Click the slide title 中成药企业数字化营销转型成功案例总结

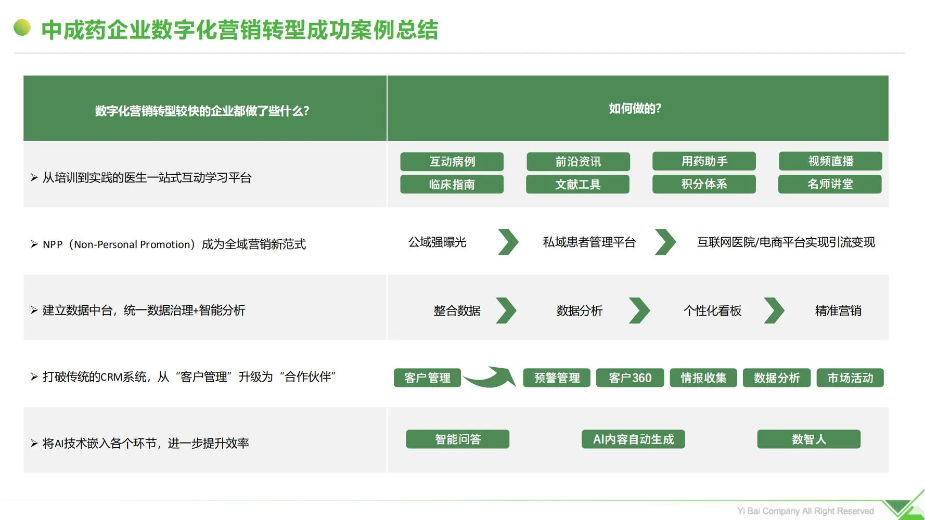tap(240, 30)
